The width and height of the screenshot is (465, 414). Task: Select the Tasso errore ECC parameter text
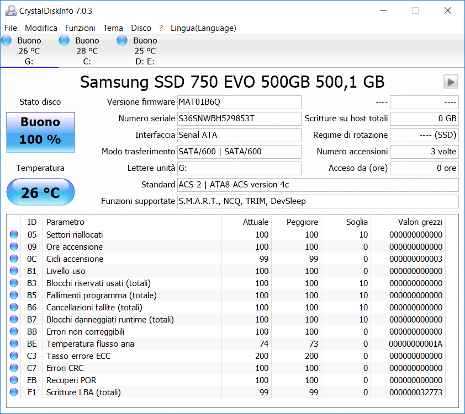78,356
